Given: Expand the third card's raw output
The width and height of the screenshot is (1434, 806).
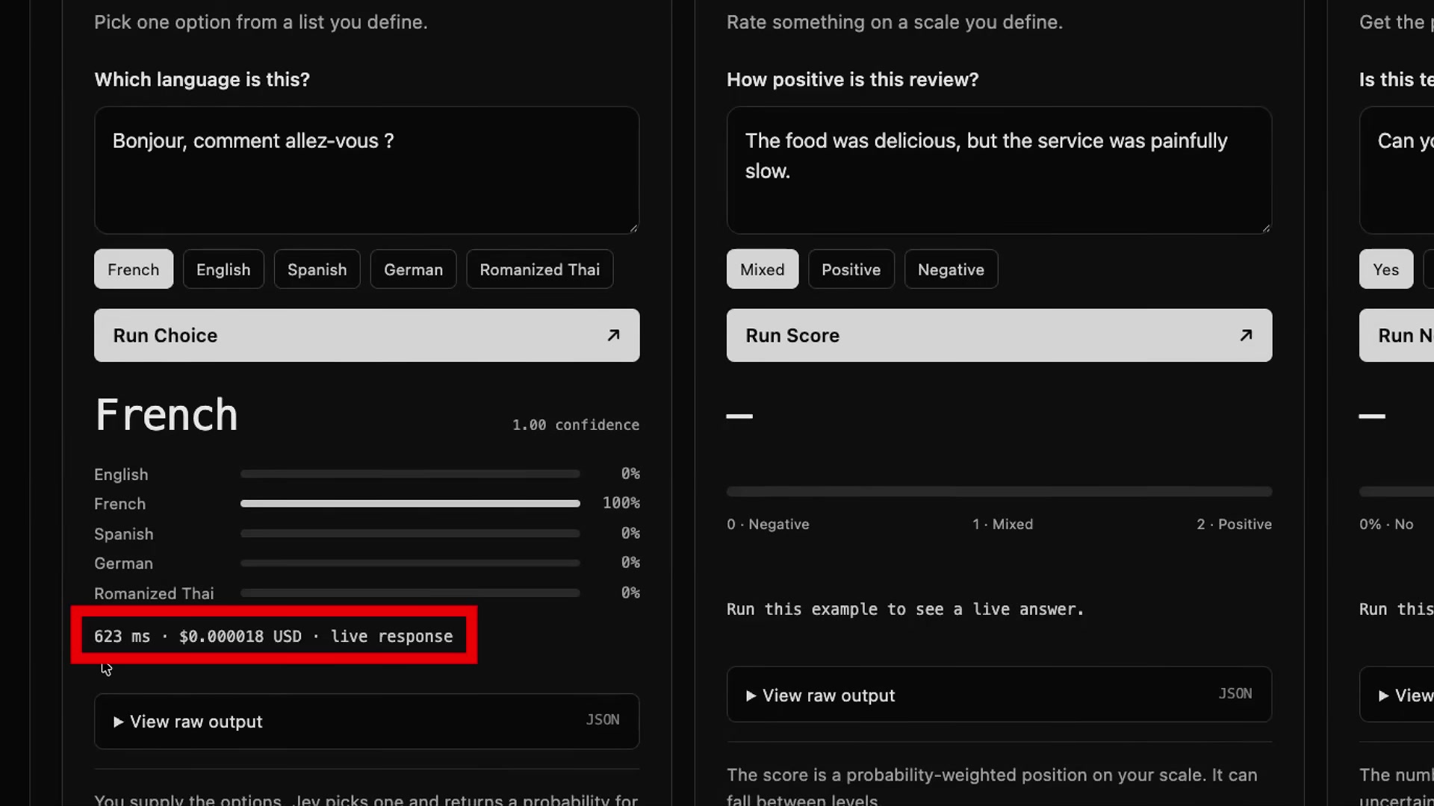Looking at the screenshot, I should point(1397,695).
